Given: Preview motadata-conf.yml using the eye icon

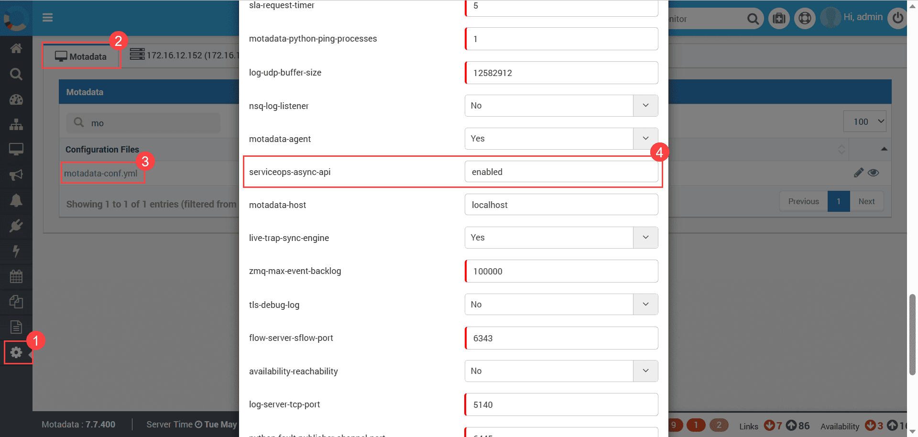Looking at the screenshot, I should pos(874,173).
